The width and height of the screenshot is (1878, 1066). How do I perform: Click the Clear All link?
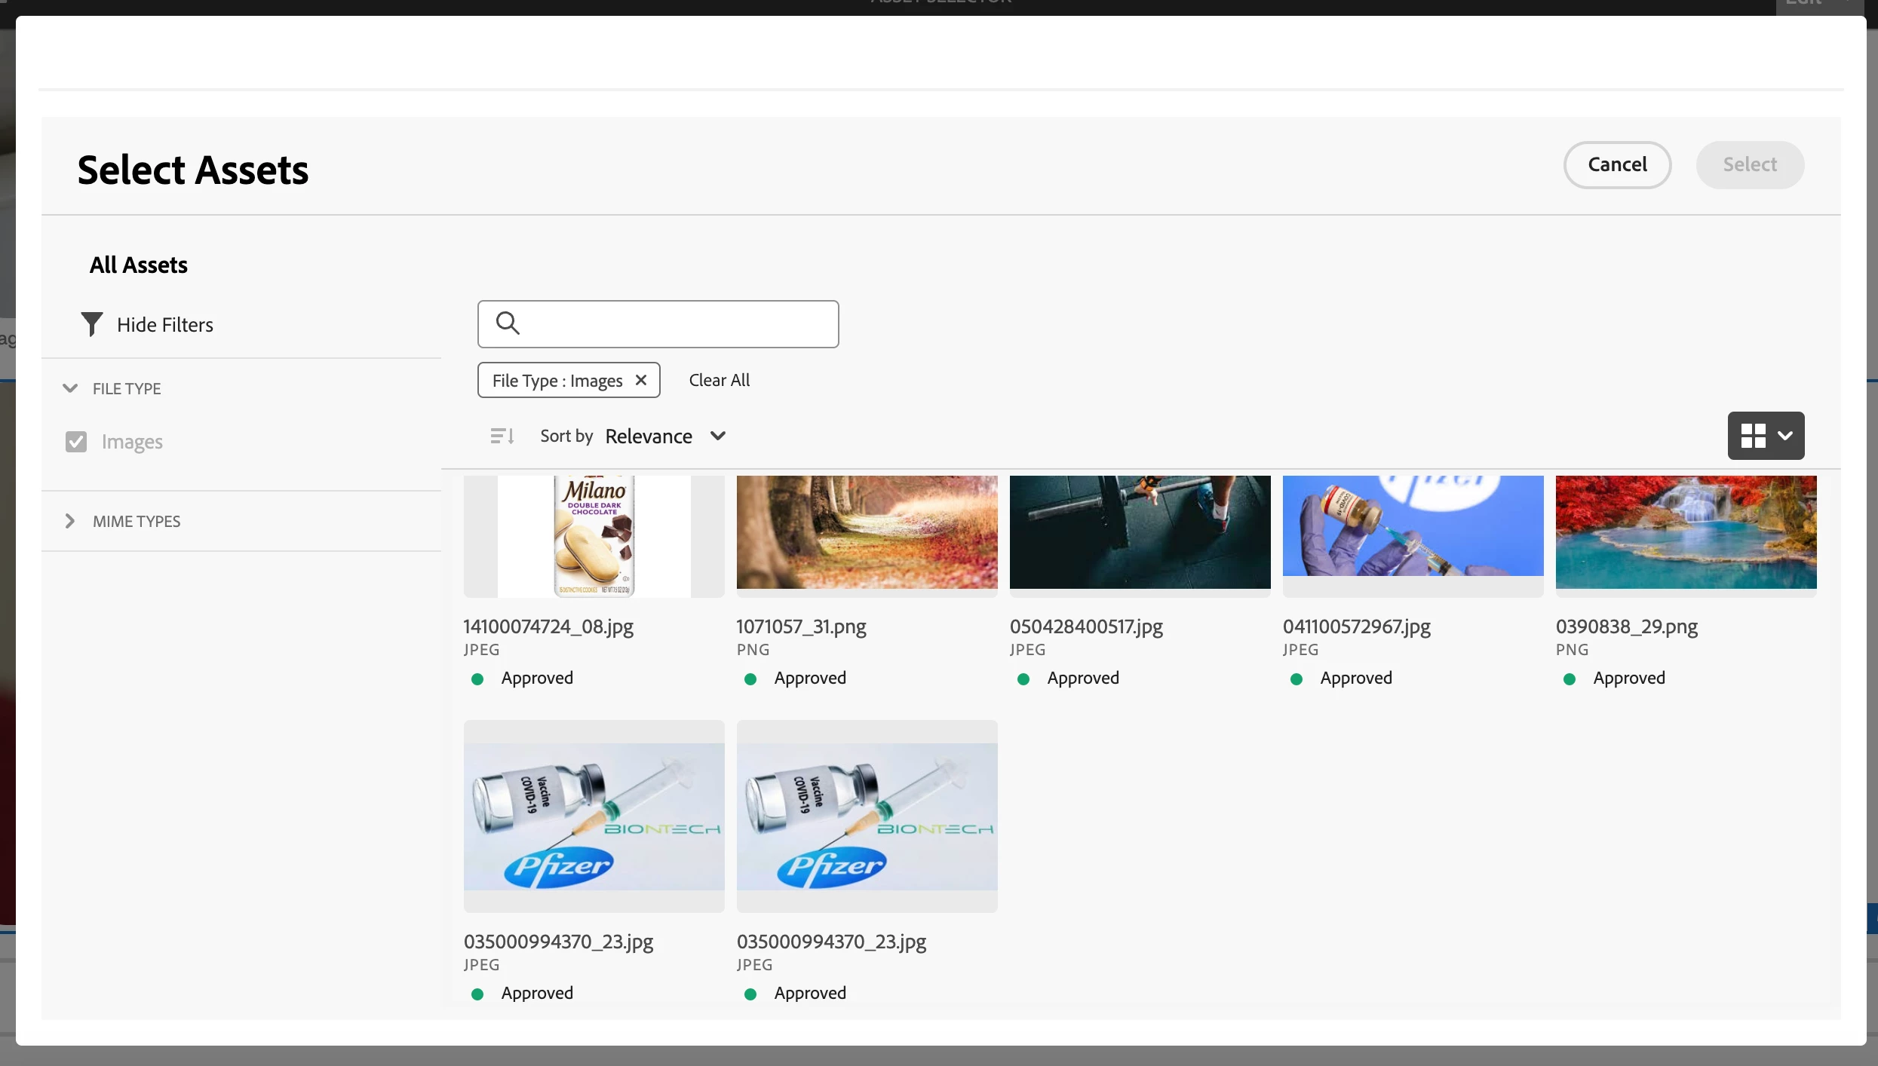(x=719, y=380)
